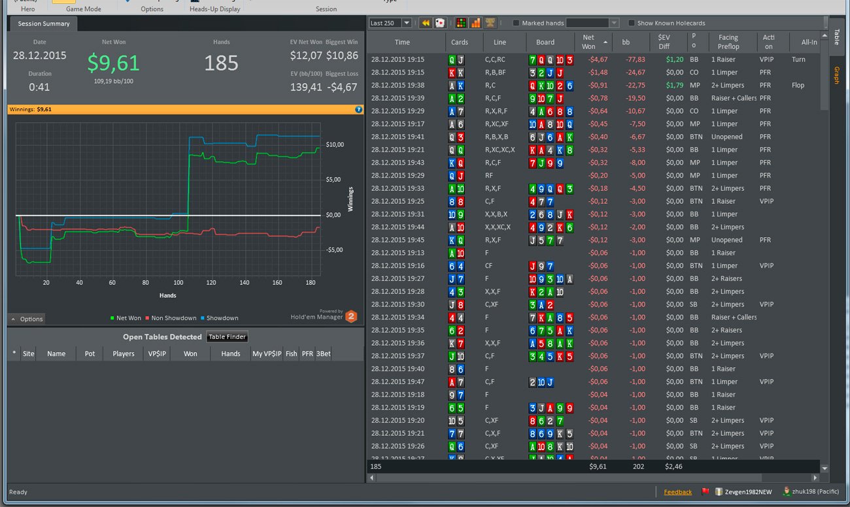
Task: Open the playing cards hand viewer icon
Action: point(440,23)
